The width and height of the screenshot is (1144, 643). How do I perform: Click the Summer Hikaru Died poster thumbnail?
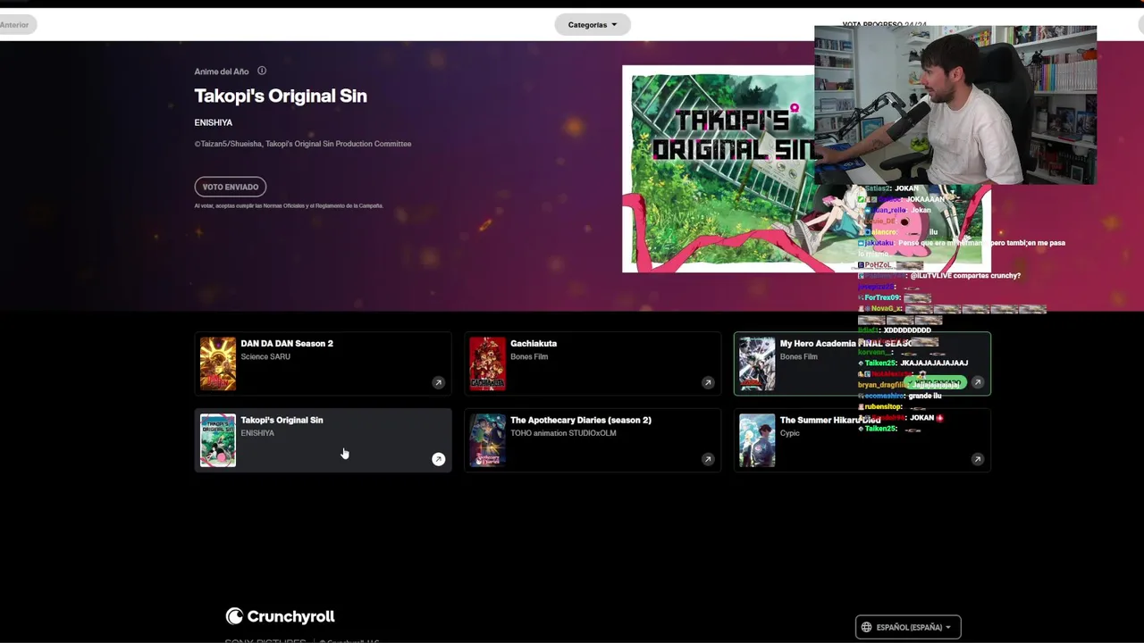pos(757,440)
